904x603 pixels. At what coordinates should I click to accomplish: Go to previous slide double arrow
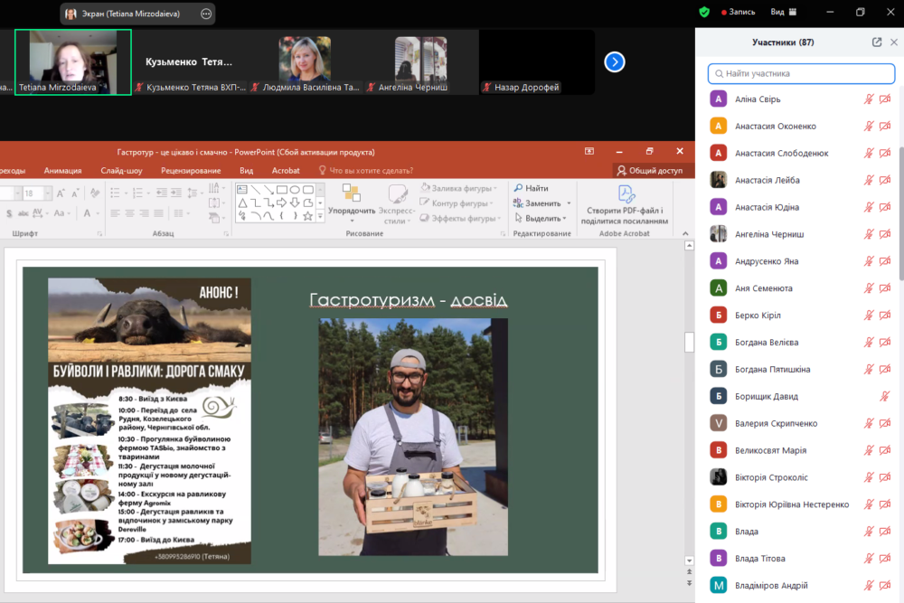click(689, 572)
